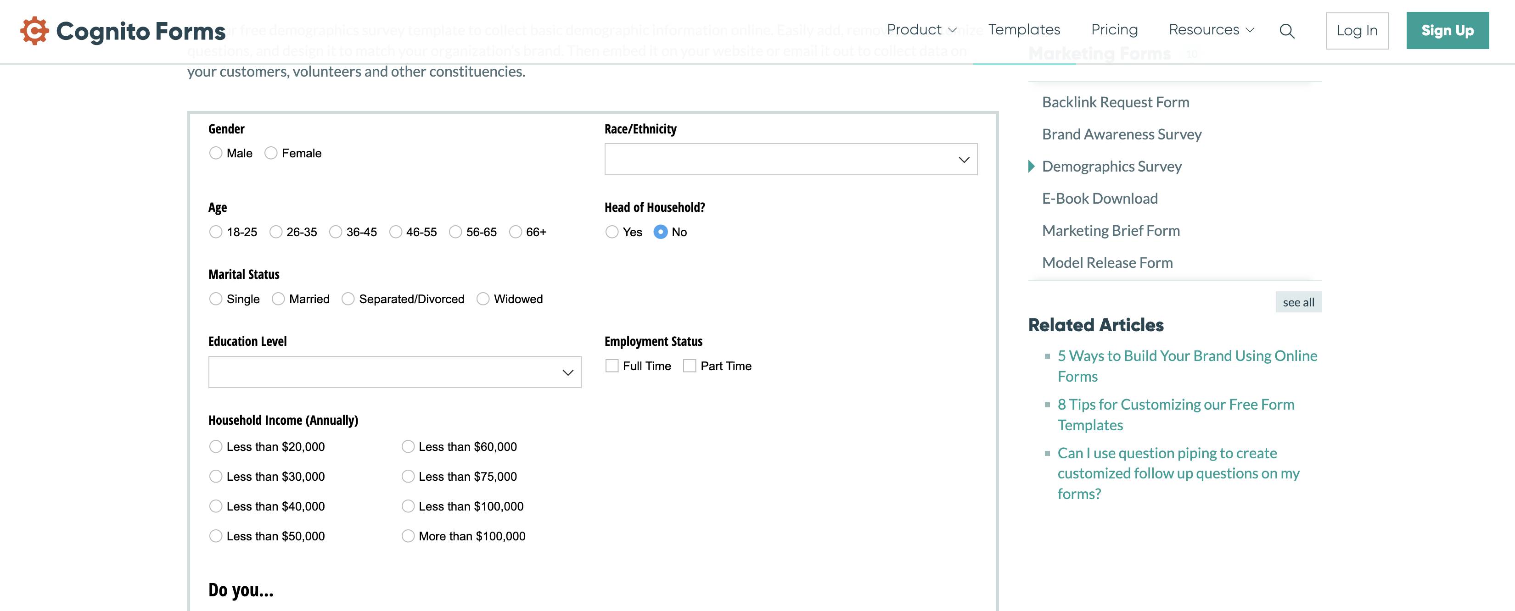Open the search magnifier icon
Screen dimensions: 1515x611
1287,31
